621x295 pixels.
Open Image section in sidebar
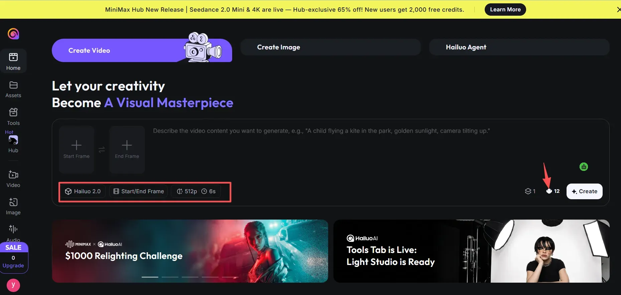click(x=13, y=206)
